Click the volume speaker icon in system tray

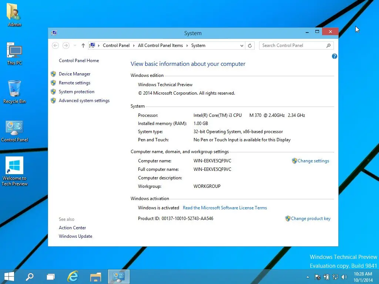(x=344, y=277)
